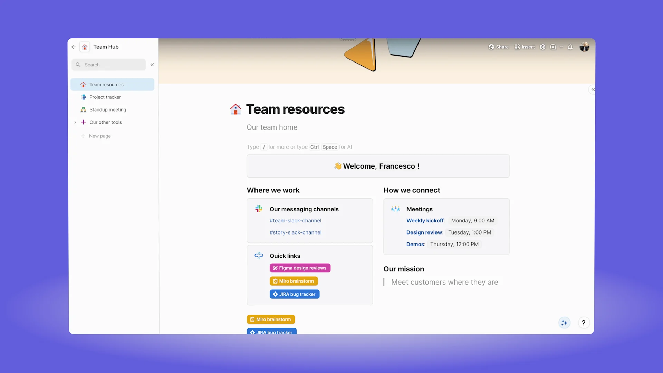Open the help question mark icon
This screenshot has width=663, height=373.
click(584, 323)
